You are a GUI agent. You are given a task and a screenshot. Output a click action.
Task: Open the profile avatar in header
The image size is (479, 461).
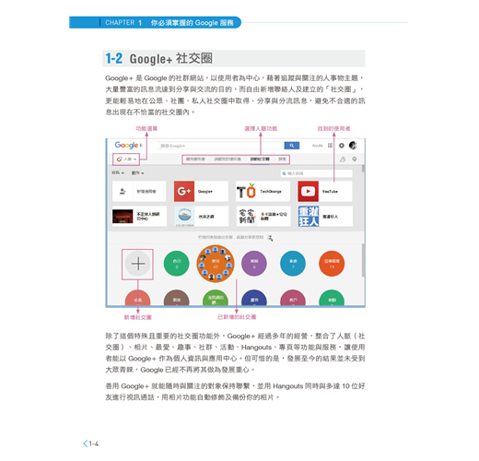pyautogui.click(x=353, y=146)
